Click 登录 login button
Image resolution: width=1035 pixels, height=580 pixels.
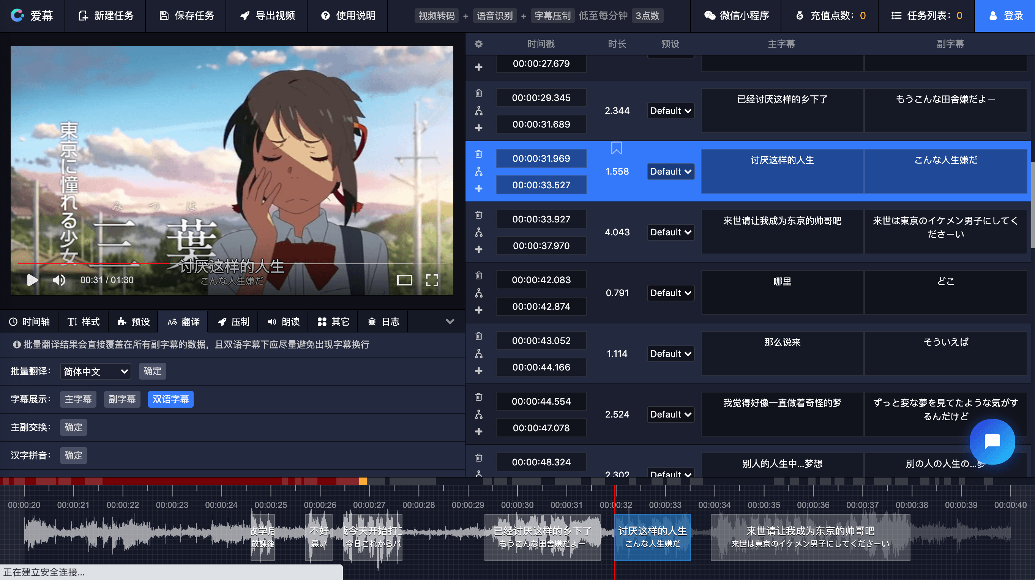coord(1005,16)
